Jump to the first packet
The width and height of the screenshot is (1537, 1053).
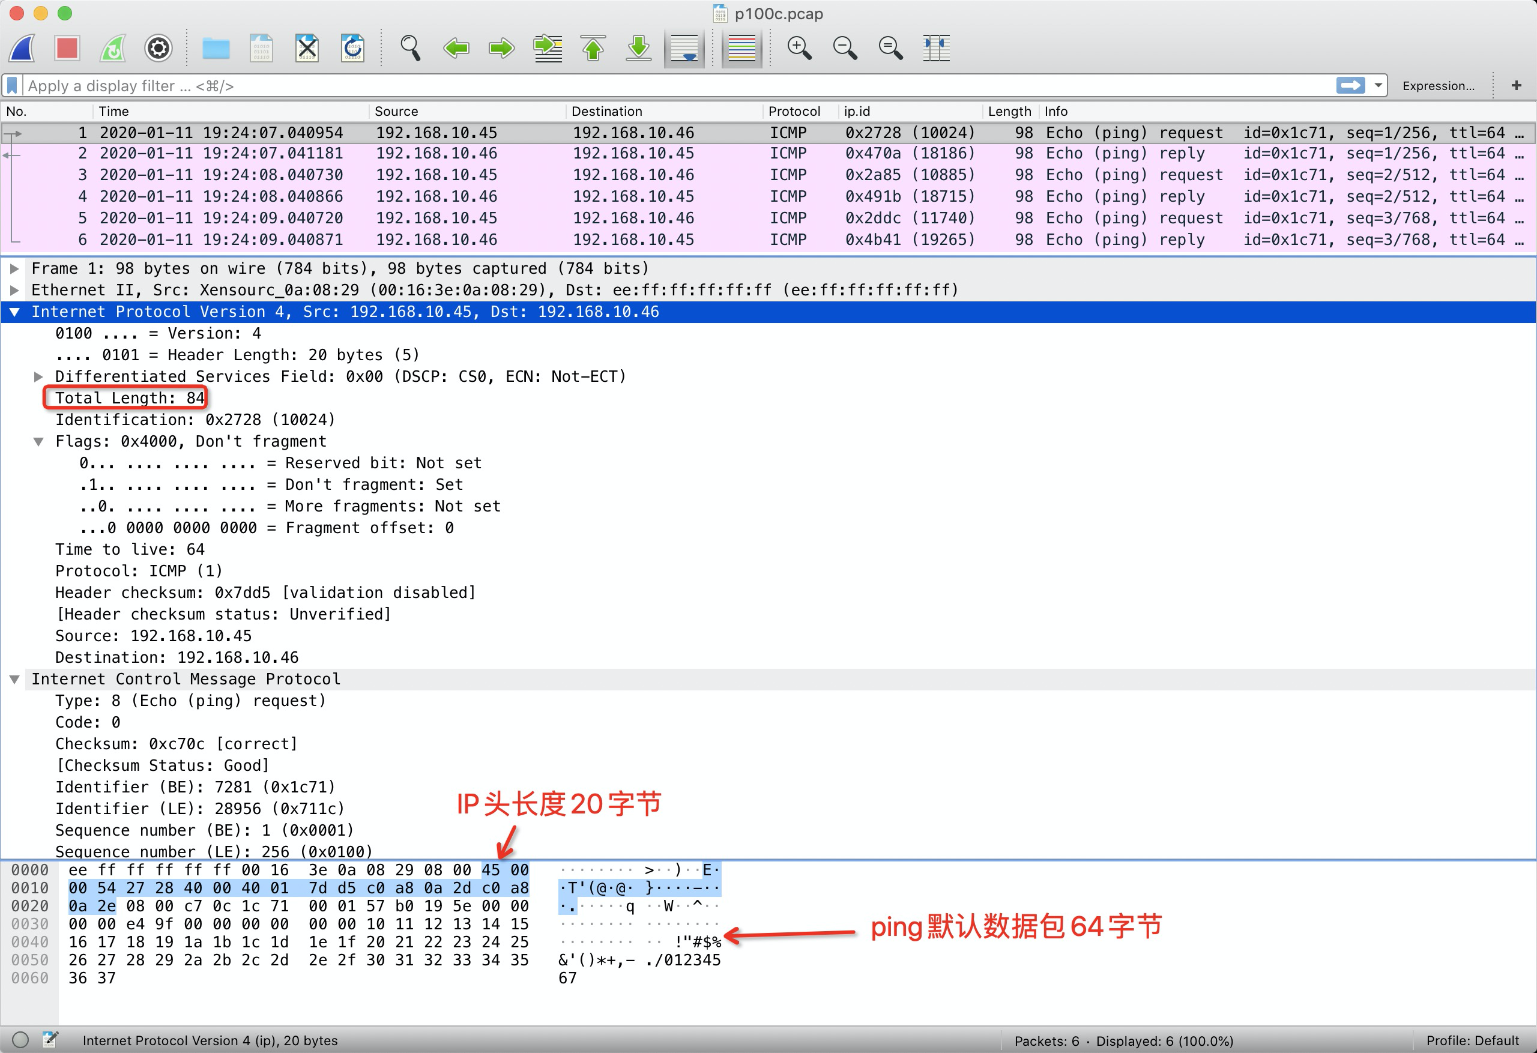pyautogui.click(x=593, y=47)
